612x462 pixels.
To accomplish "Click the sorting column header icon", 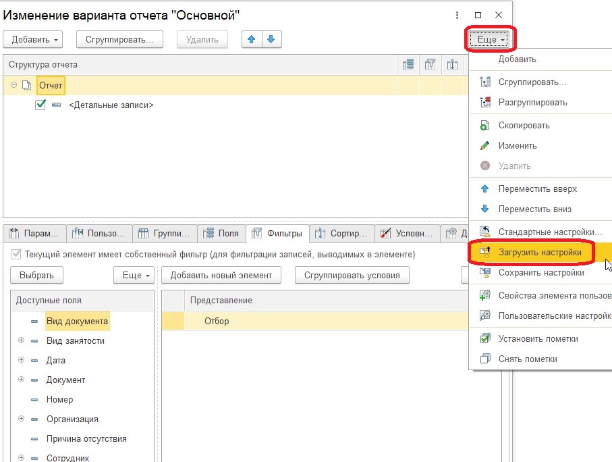I will coord(452,64).
